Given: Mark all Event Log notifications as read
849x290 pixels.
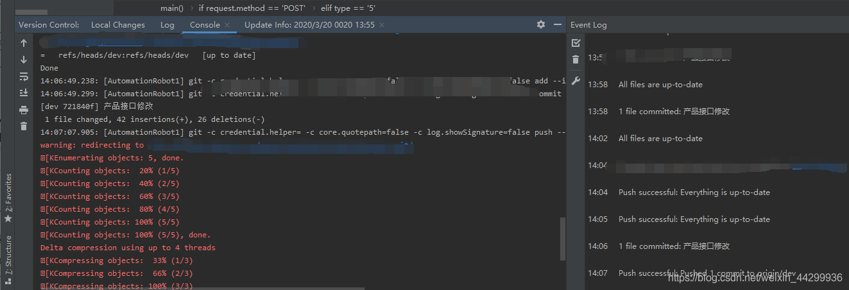Looking at the screenshot, I should coord(576,43).
